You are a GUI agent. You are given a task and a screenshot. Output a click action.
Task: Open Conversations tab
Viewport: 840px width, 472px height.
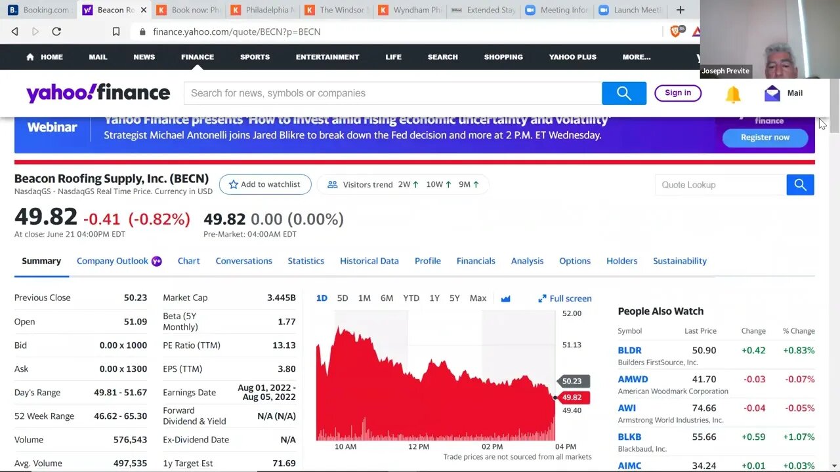point(243,261)
